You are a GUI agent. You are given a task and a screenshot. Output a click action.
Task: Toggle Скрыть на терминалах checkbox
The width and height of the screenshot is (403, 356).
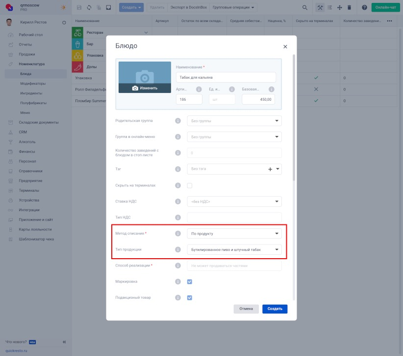190,185
